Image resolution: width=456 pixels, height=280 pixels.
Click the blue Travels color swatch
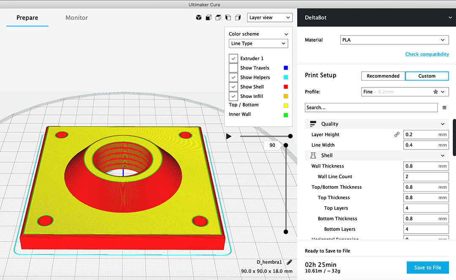286,68
